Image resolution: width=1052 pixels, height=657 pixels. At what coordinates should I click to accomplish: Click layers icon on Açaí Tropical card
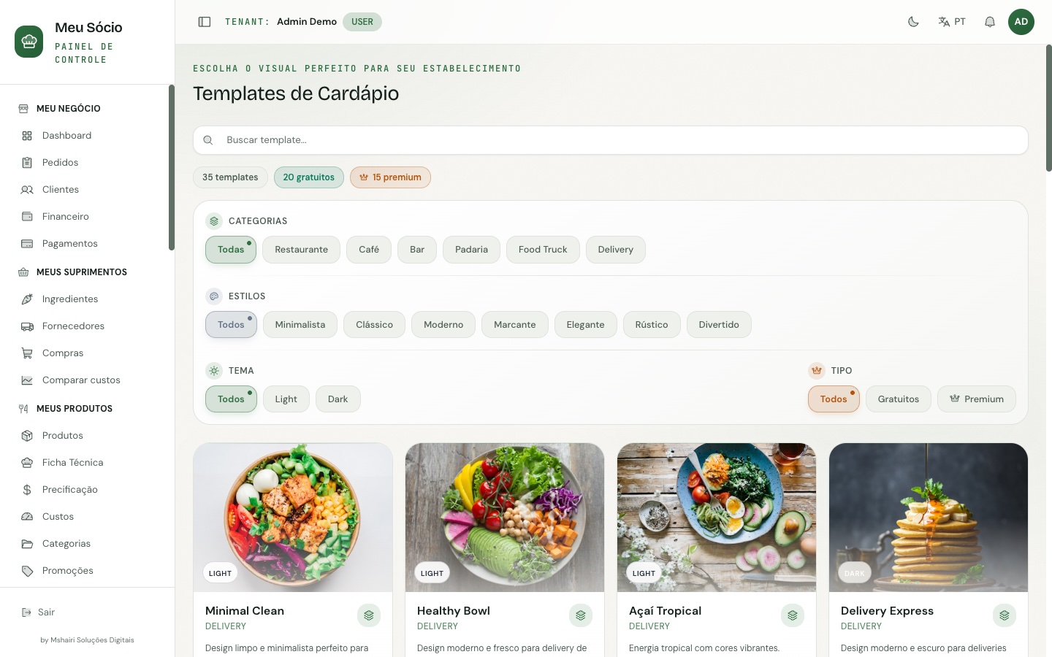(793, 615)
